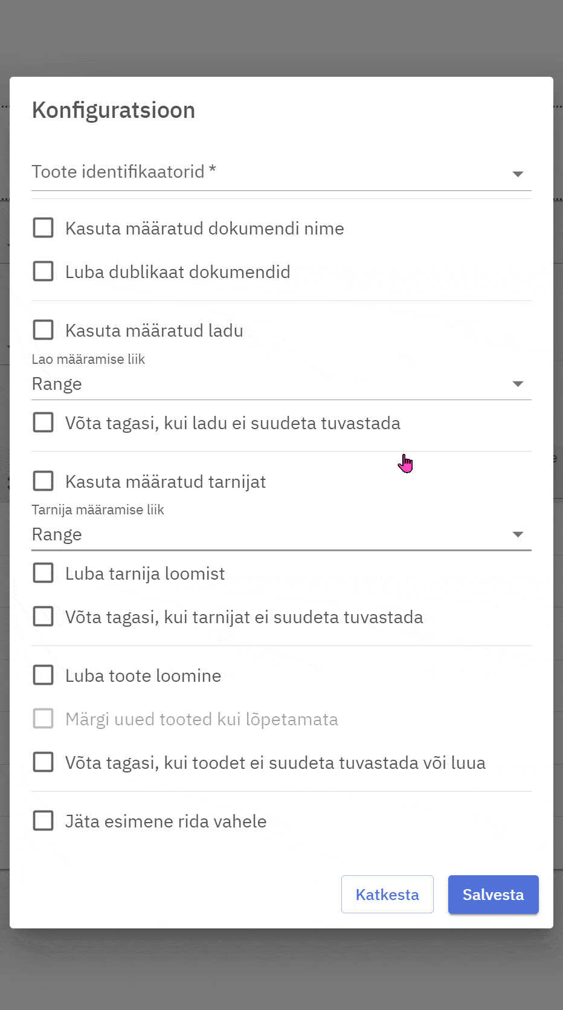This screenshot has width=563, height=1010.
Task: Click the arrow icon beside Lao määramise Range
Action: click(x=518, y=384)
